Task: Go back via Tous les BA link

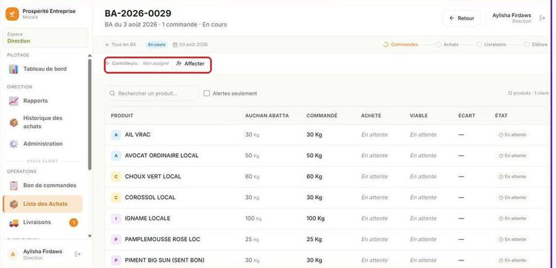Action: (120, 44)
